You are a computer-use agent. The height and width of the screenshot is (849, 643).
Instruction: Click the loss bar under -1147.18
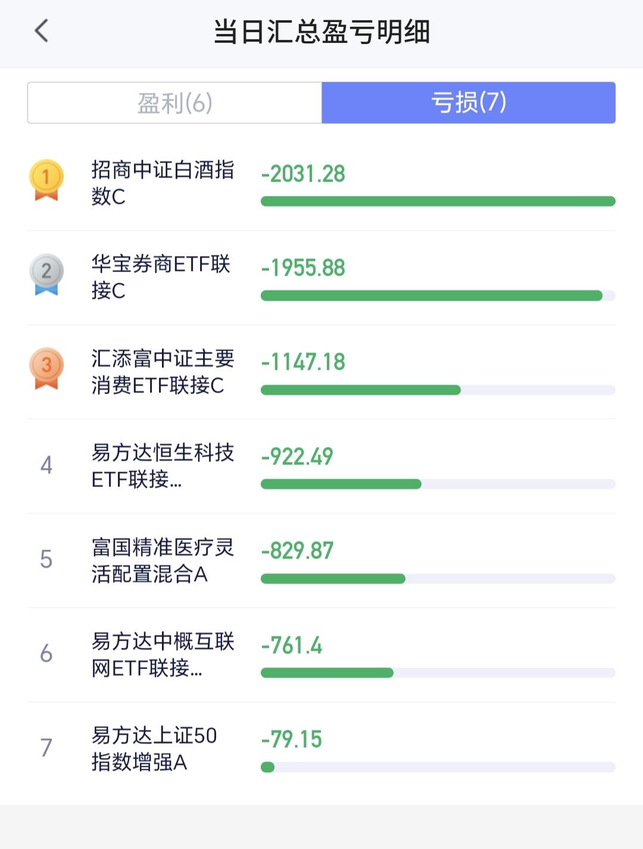438,390
